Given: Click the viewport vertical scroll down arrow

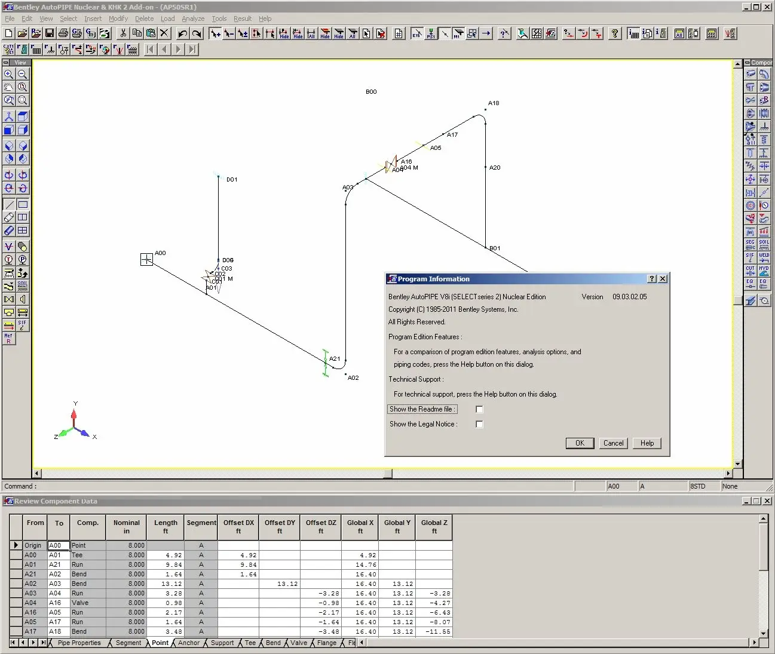Looking at the screenshot, I should (x=737, y=463).
